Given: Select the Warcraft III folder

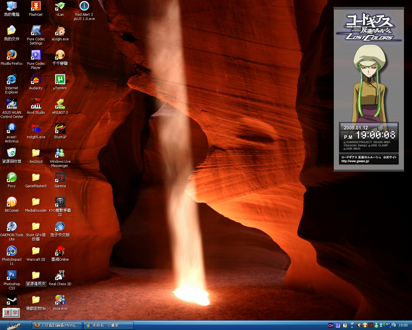Looking at the screenshot, I should 36,251.
